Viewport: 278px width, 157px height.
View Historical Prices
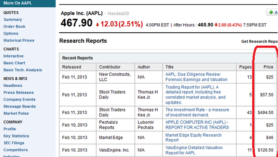point(19,40)
